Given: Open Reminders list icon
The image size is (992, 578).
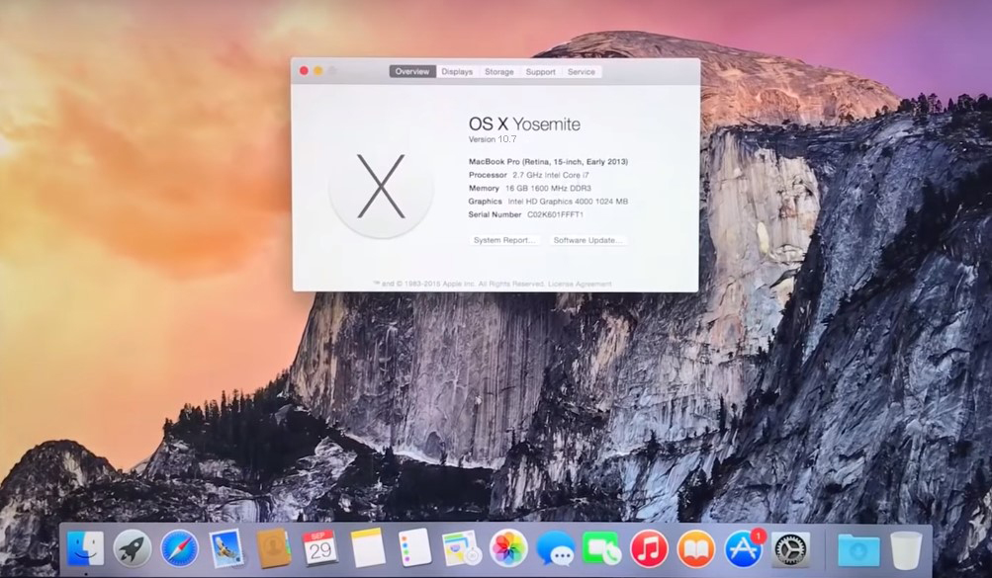Looking at the screenshot, I should point(415,547).
